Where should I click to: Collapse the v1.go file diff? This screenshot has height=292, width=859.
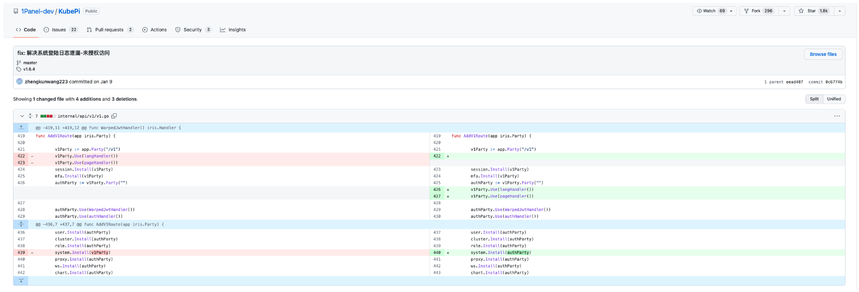tap(22, 116)
